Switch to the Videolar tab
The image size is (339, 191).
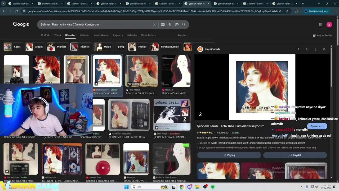pyautogui.click(x=84, y=35)
